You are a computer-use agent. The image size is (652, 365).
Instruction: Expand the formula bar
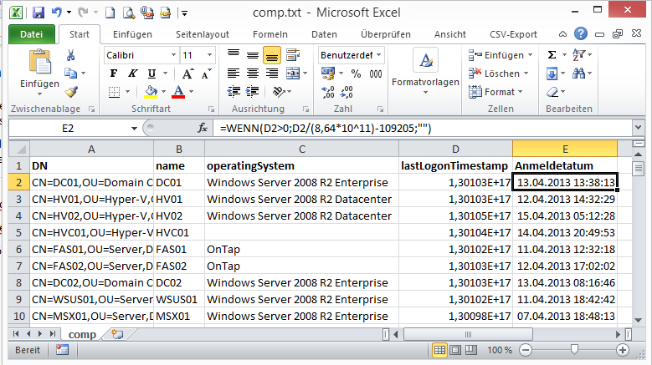click(639, 128)
